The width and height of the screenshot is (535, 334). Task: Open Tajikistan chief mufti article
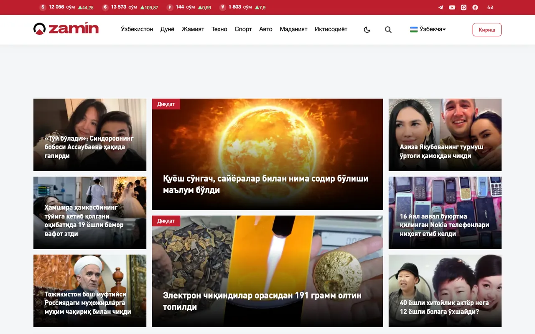tap(90, 291)
